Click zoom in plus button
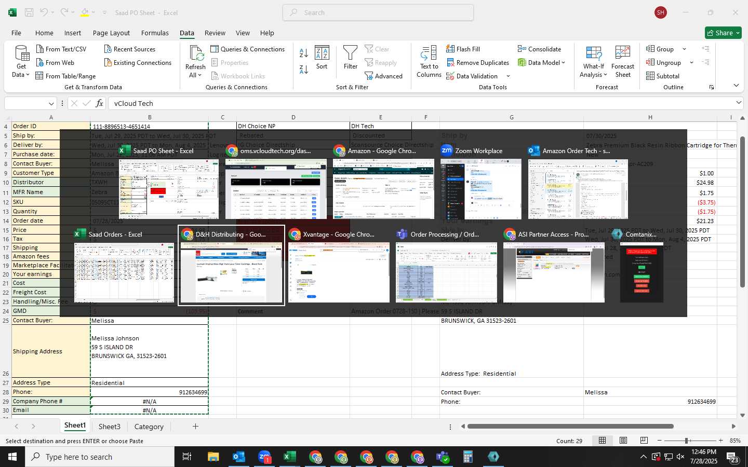This screenshot has width=748, height=467. pos(720,441)
